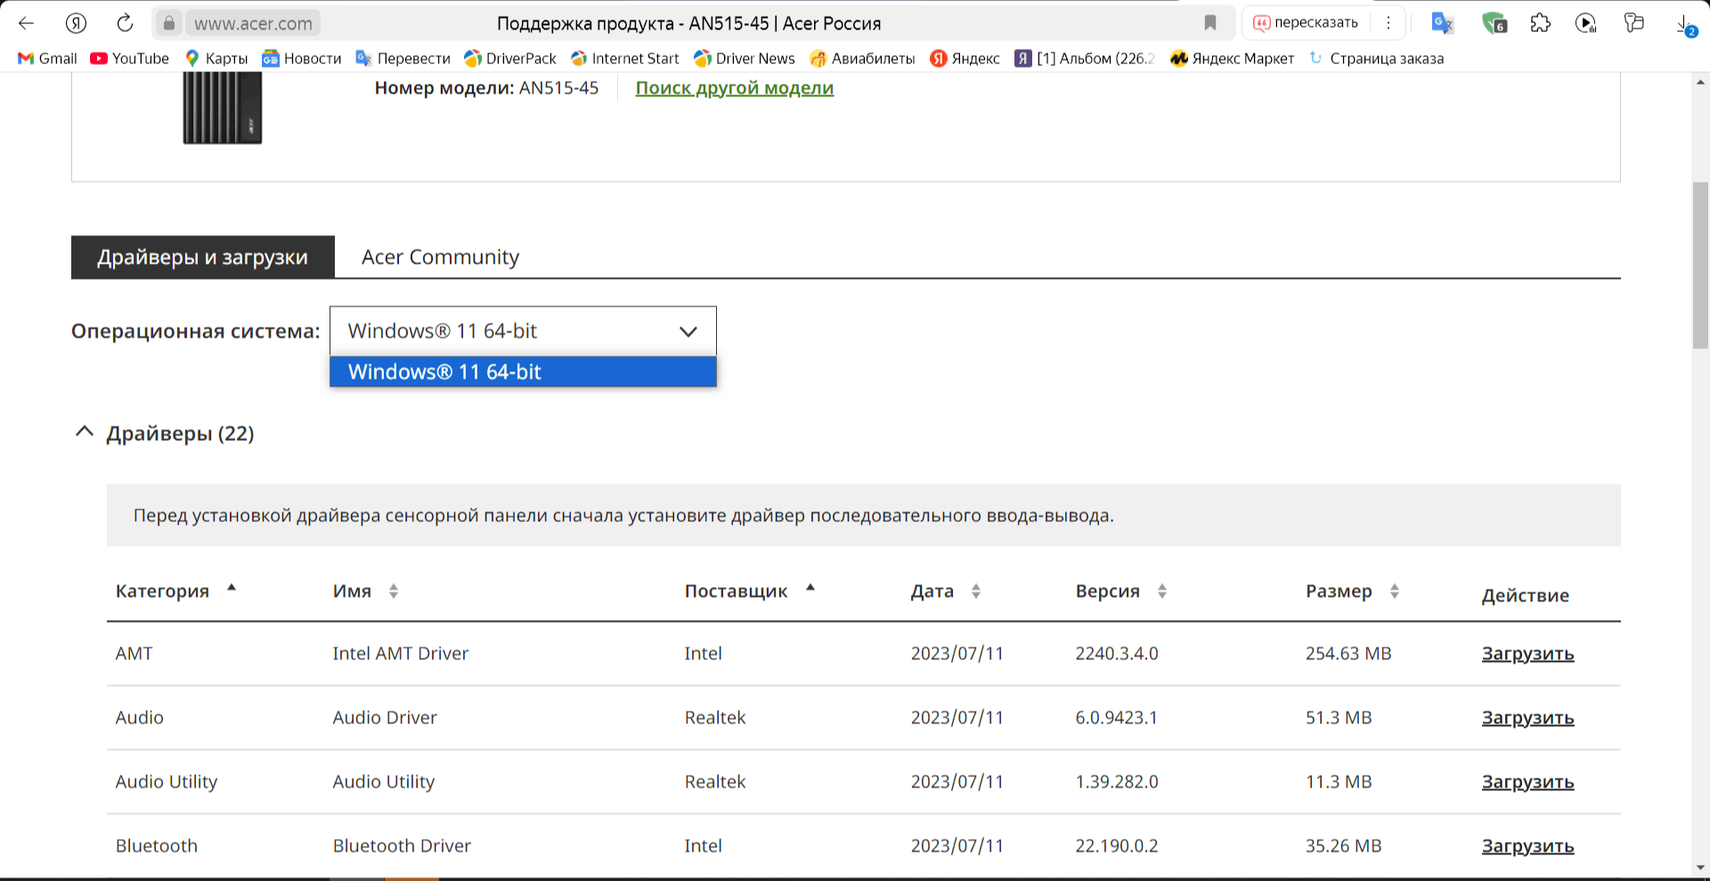Screen dimensions: 1710x881
Task: Click the Действие column header
Action: click(1525, 595)
